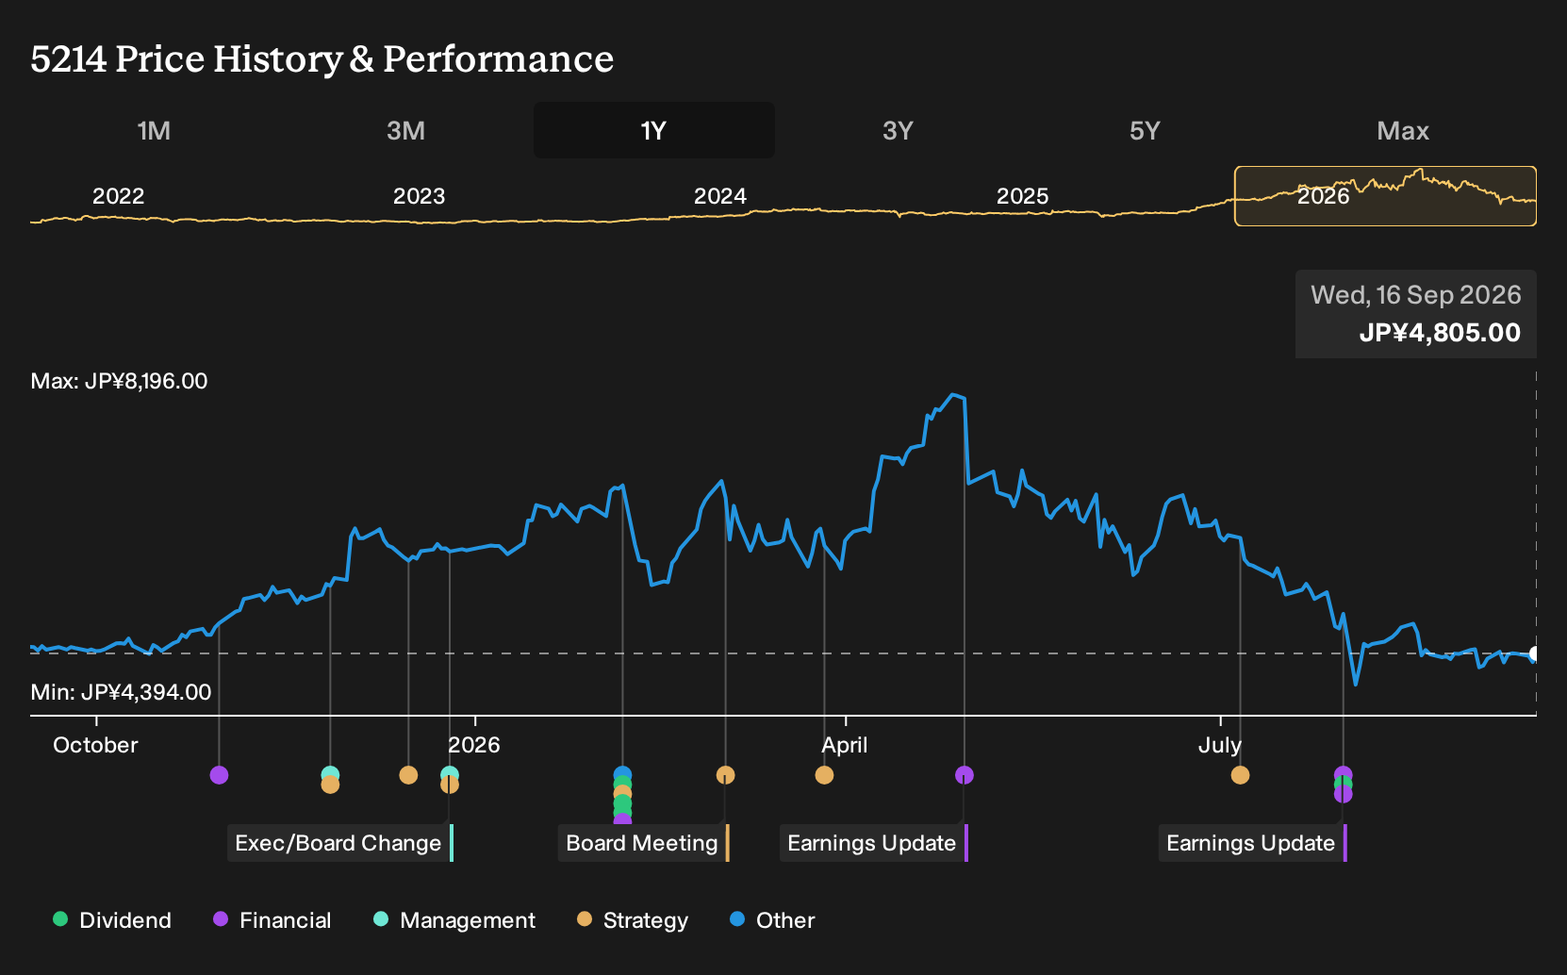Open the rightmost Earnings Update label
This screenshot has height=975, width=1567.
coord(1253,843)
